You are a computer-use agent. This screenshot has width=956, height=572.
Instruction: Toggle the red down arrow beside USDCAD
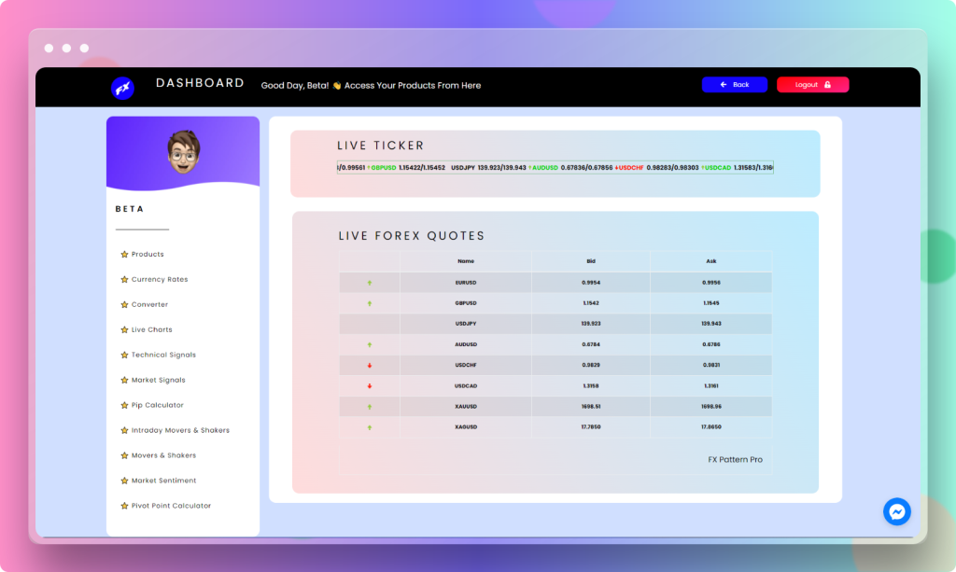[x=370, y=384]
